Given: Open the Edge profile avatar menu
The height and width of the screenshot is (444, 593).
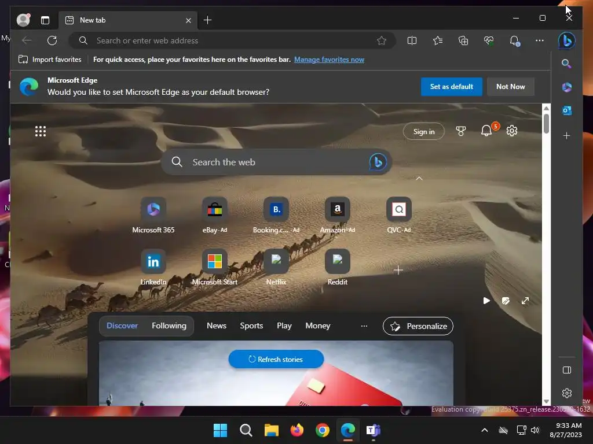Looking at the screenshot, I should coord(23,20).
